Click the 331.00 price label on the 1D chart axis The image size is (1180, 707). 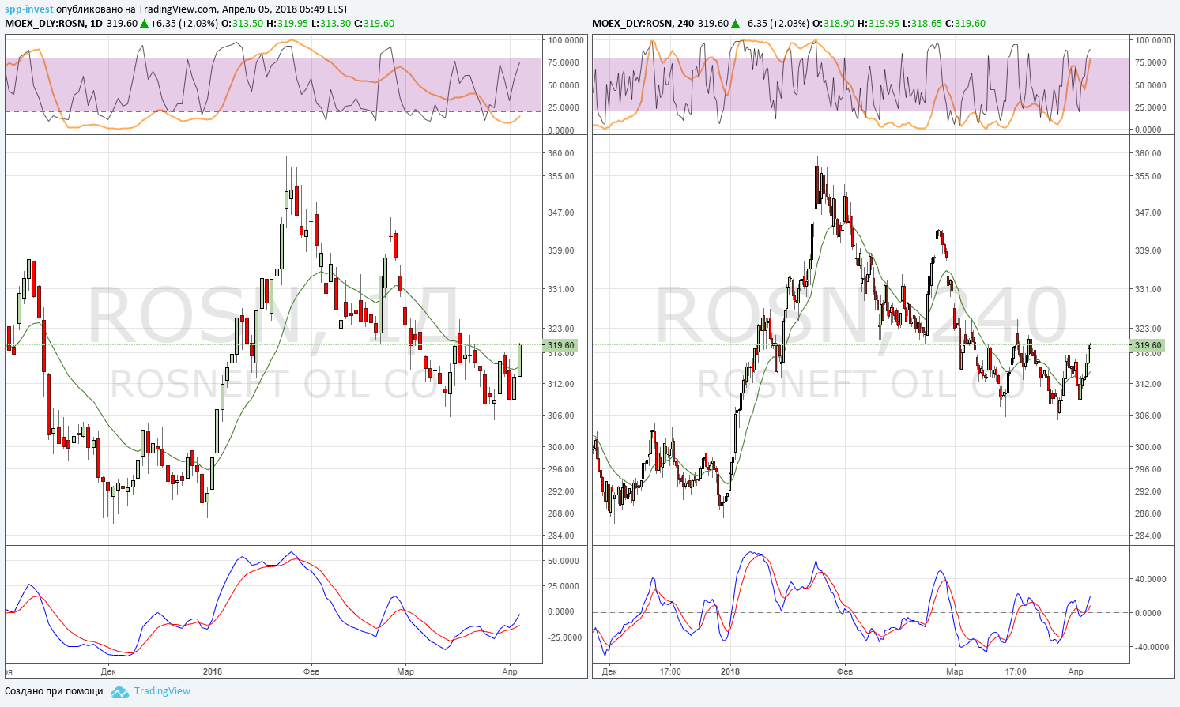coord(561,289)
